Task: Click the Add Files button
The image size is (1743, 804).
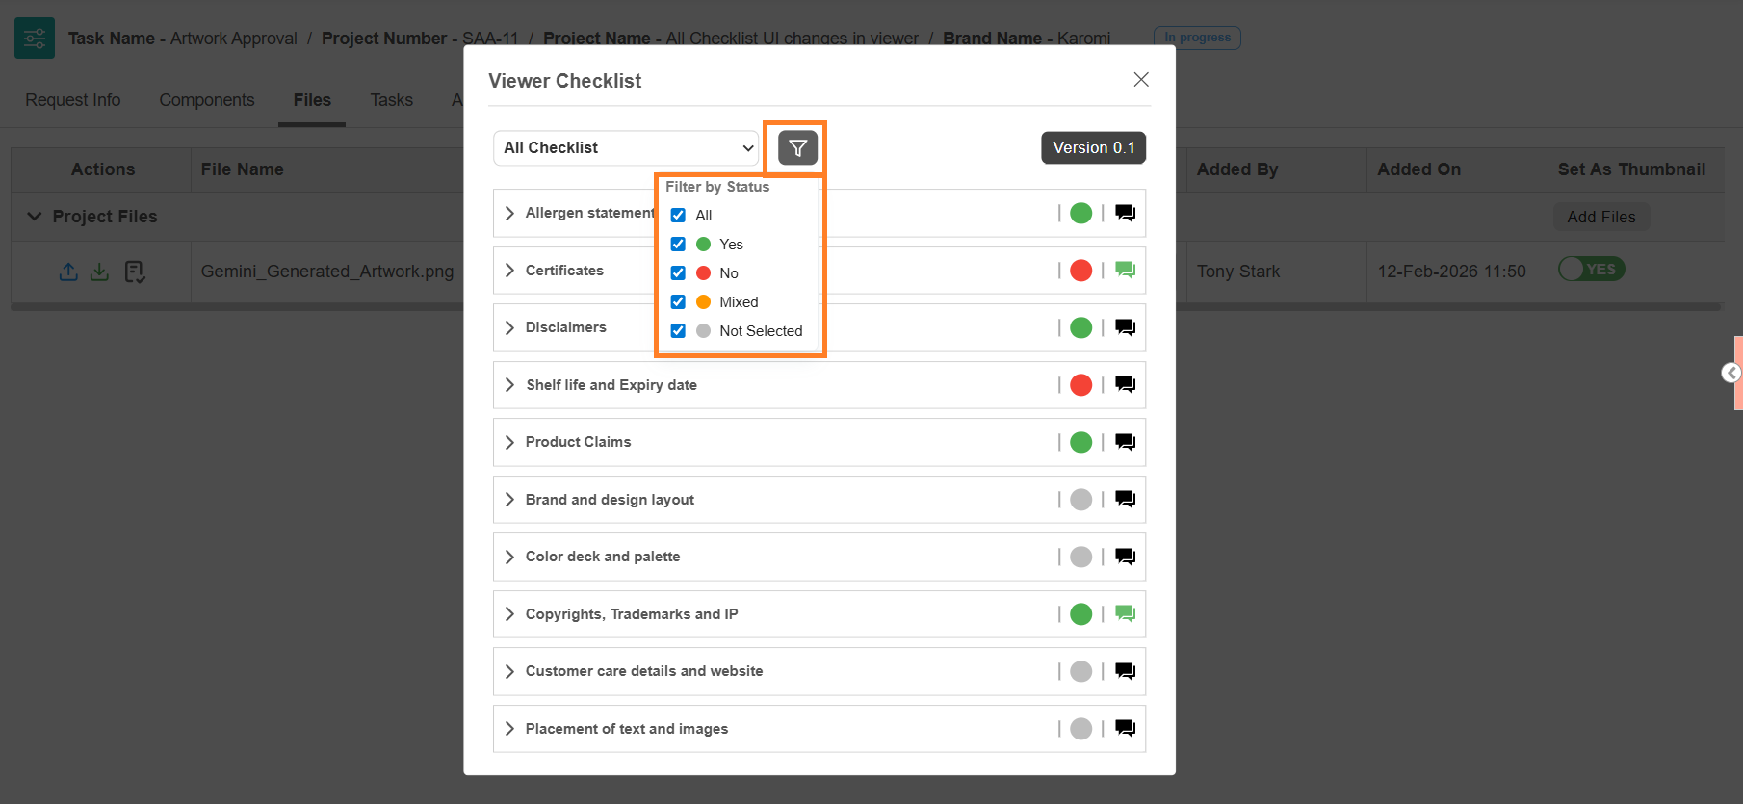Action: tap(1600, 218)
